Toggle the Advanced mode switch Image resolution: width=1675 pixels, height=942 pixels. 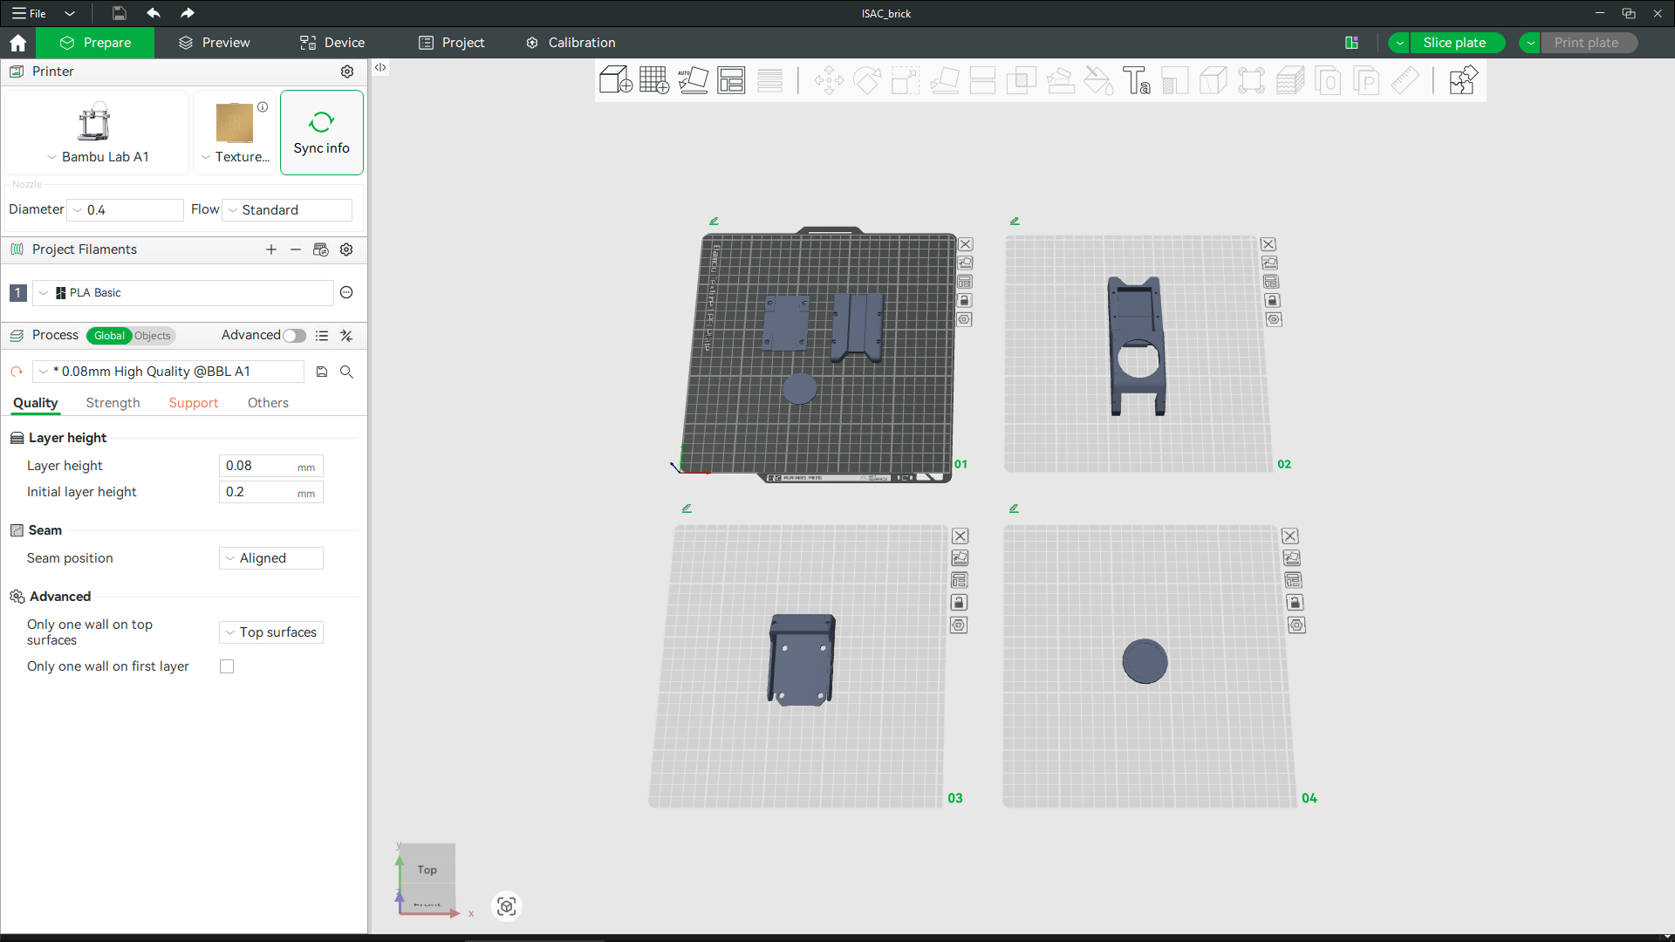coord(294,336)
